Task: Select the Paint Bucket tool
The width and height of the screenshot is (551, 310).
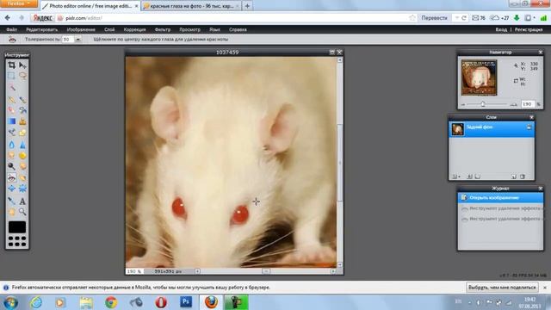Action: click(22, 110)
